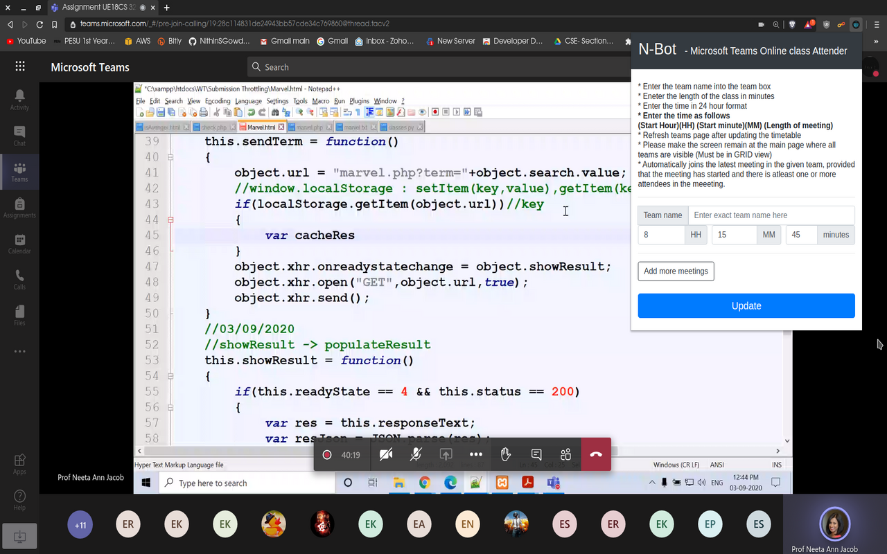Open the N-Bot extension icon
The height and width of the screenshot is (554, 887).
pyautogui.click(x=857, y=24)
